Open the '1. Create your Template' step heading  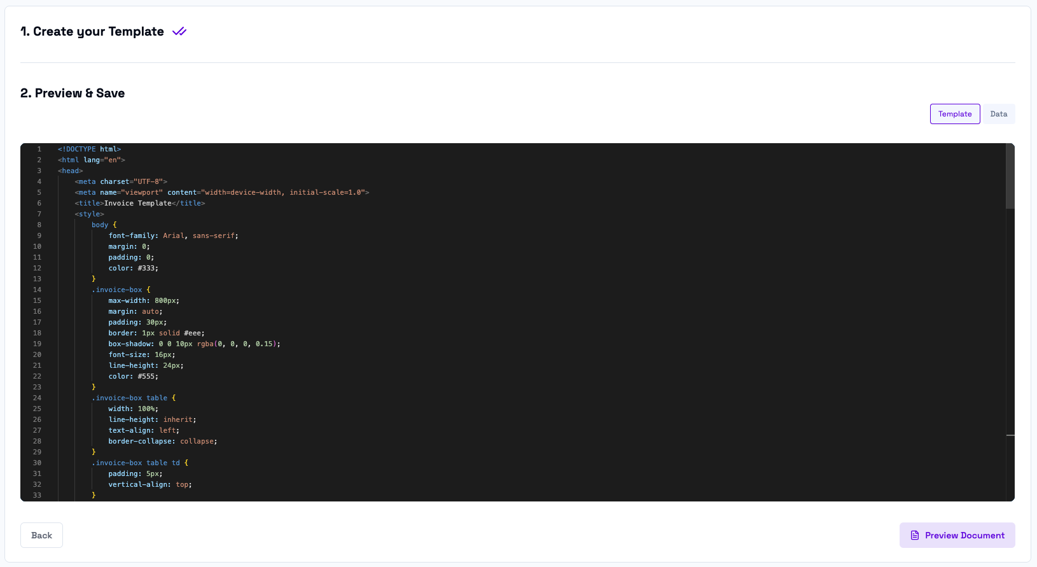coord(92,32)
